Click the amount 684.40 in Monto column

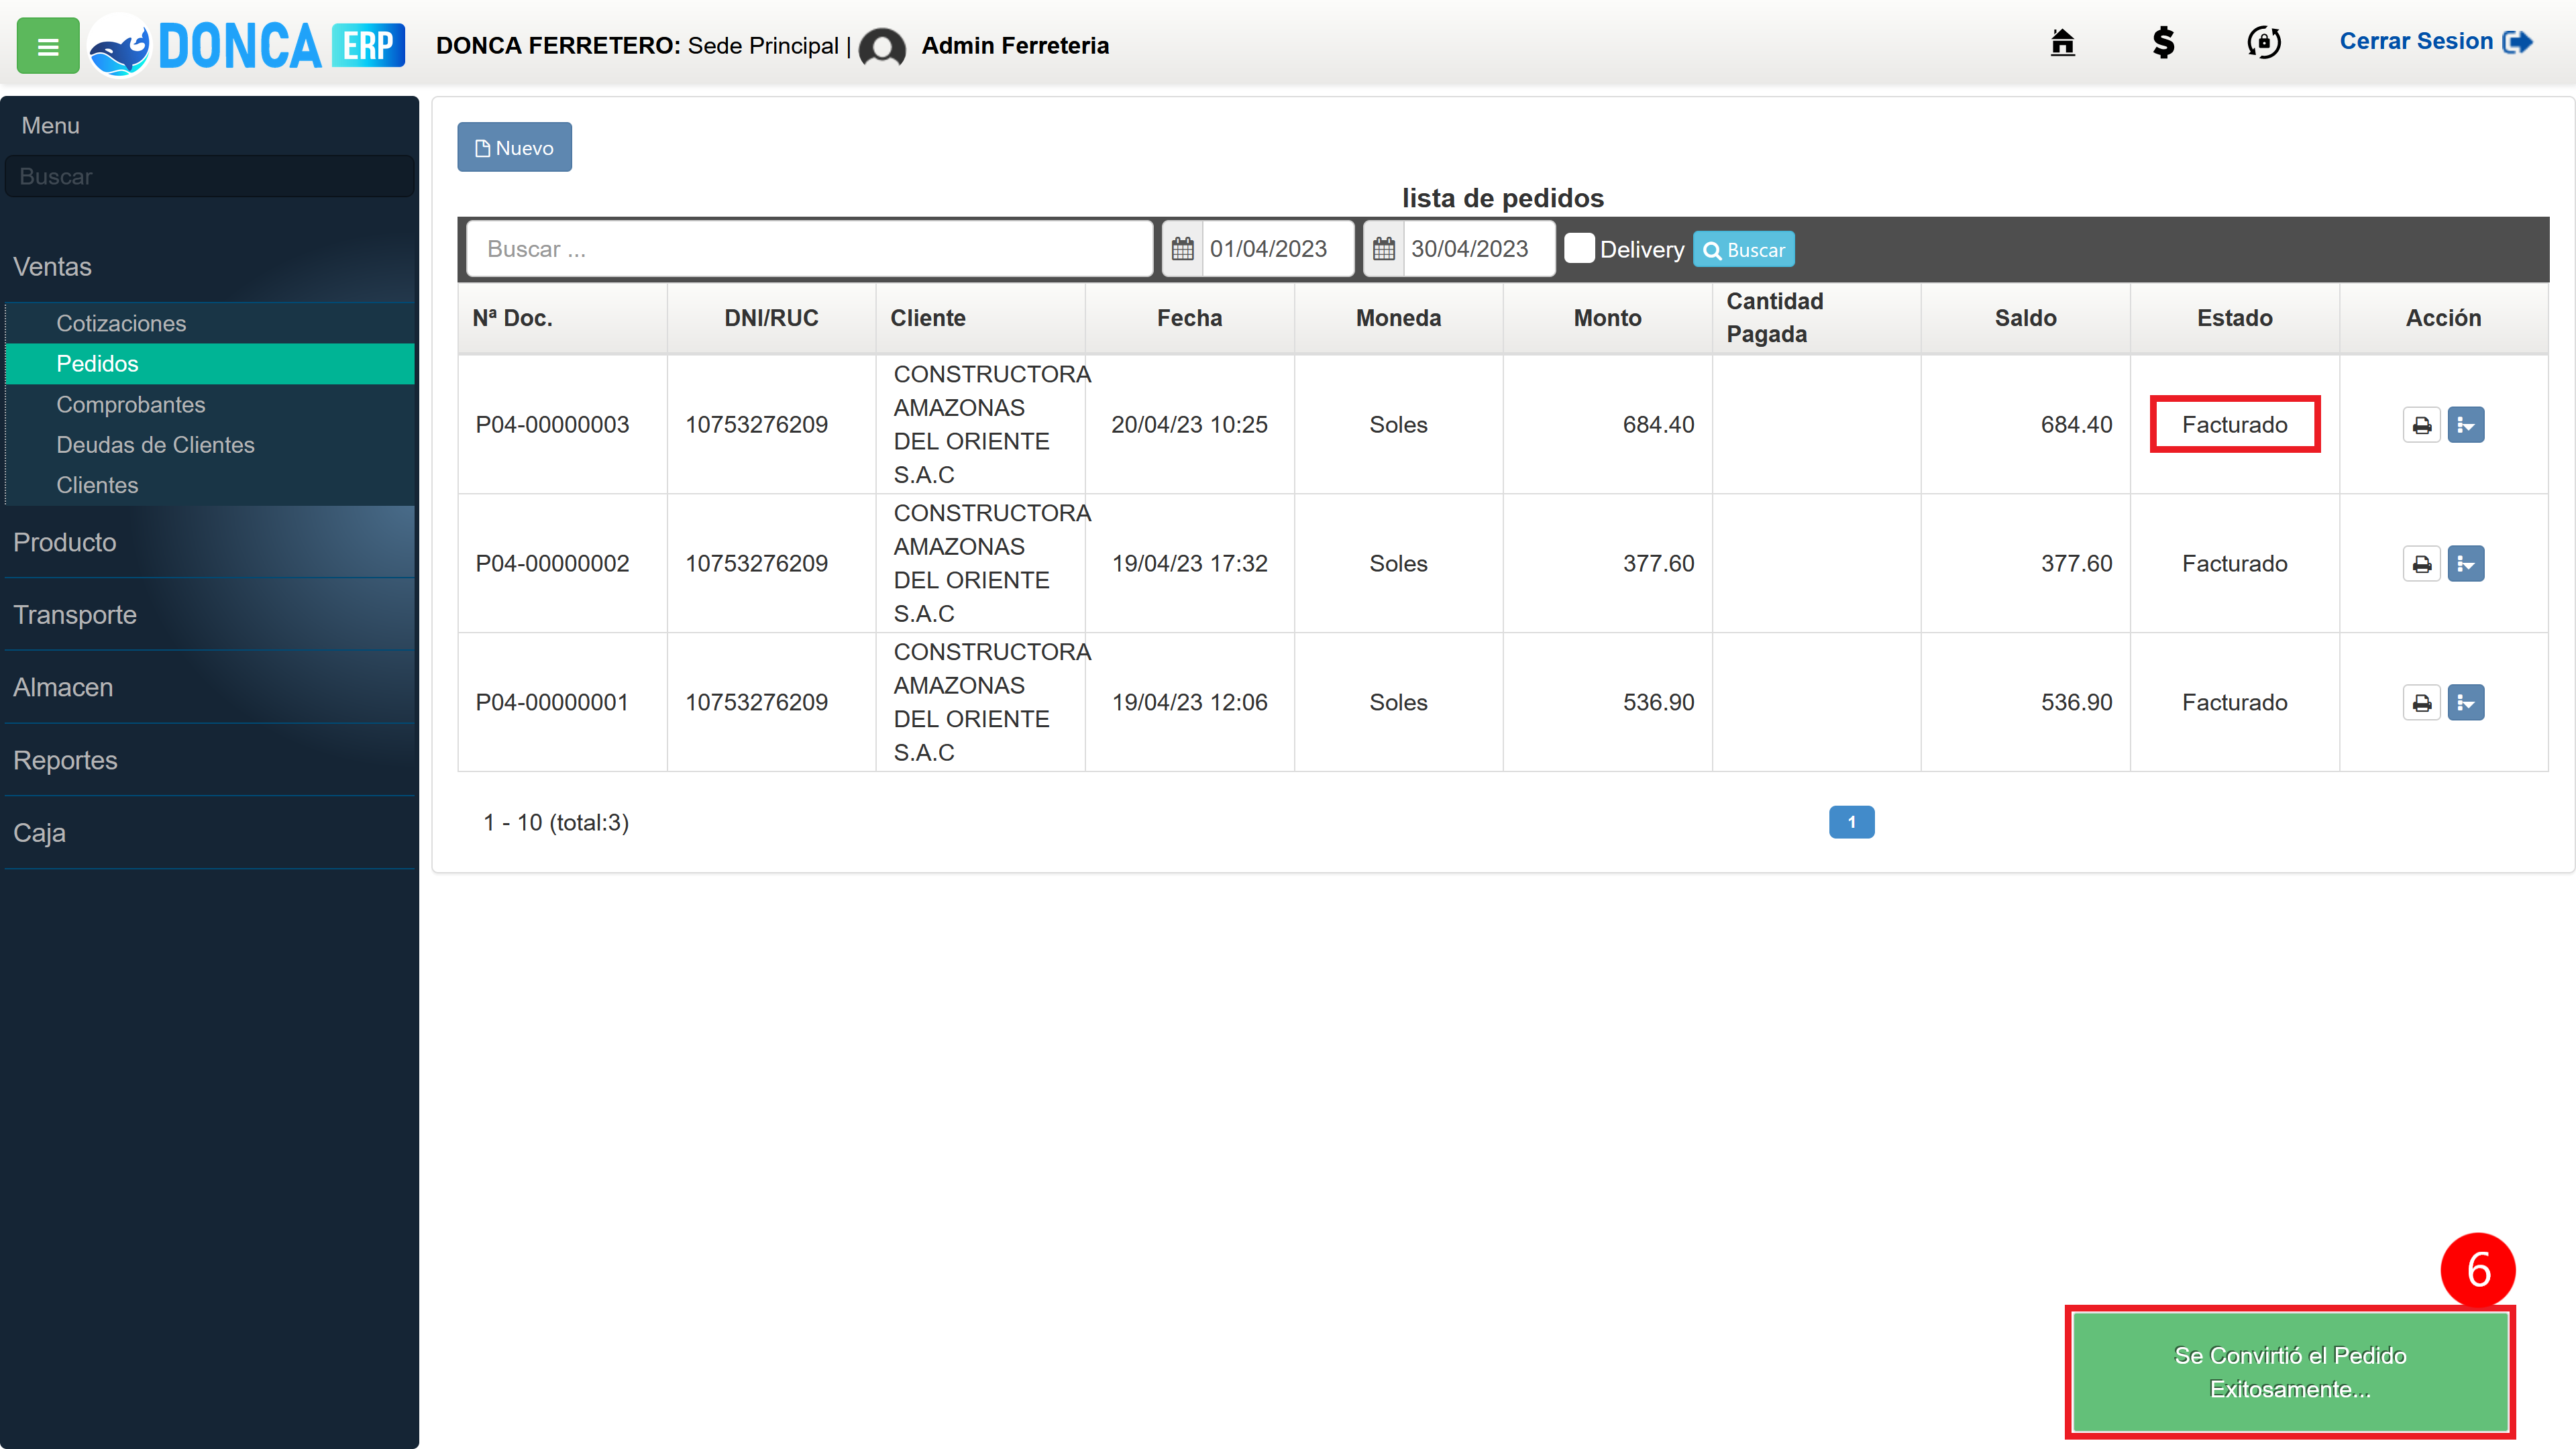pyautogui.click(x=1658, y=425)
